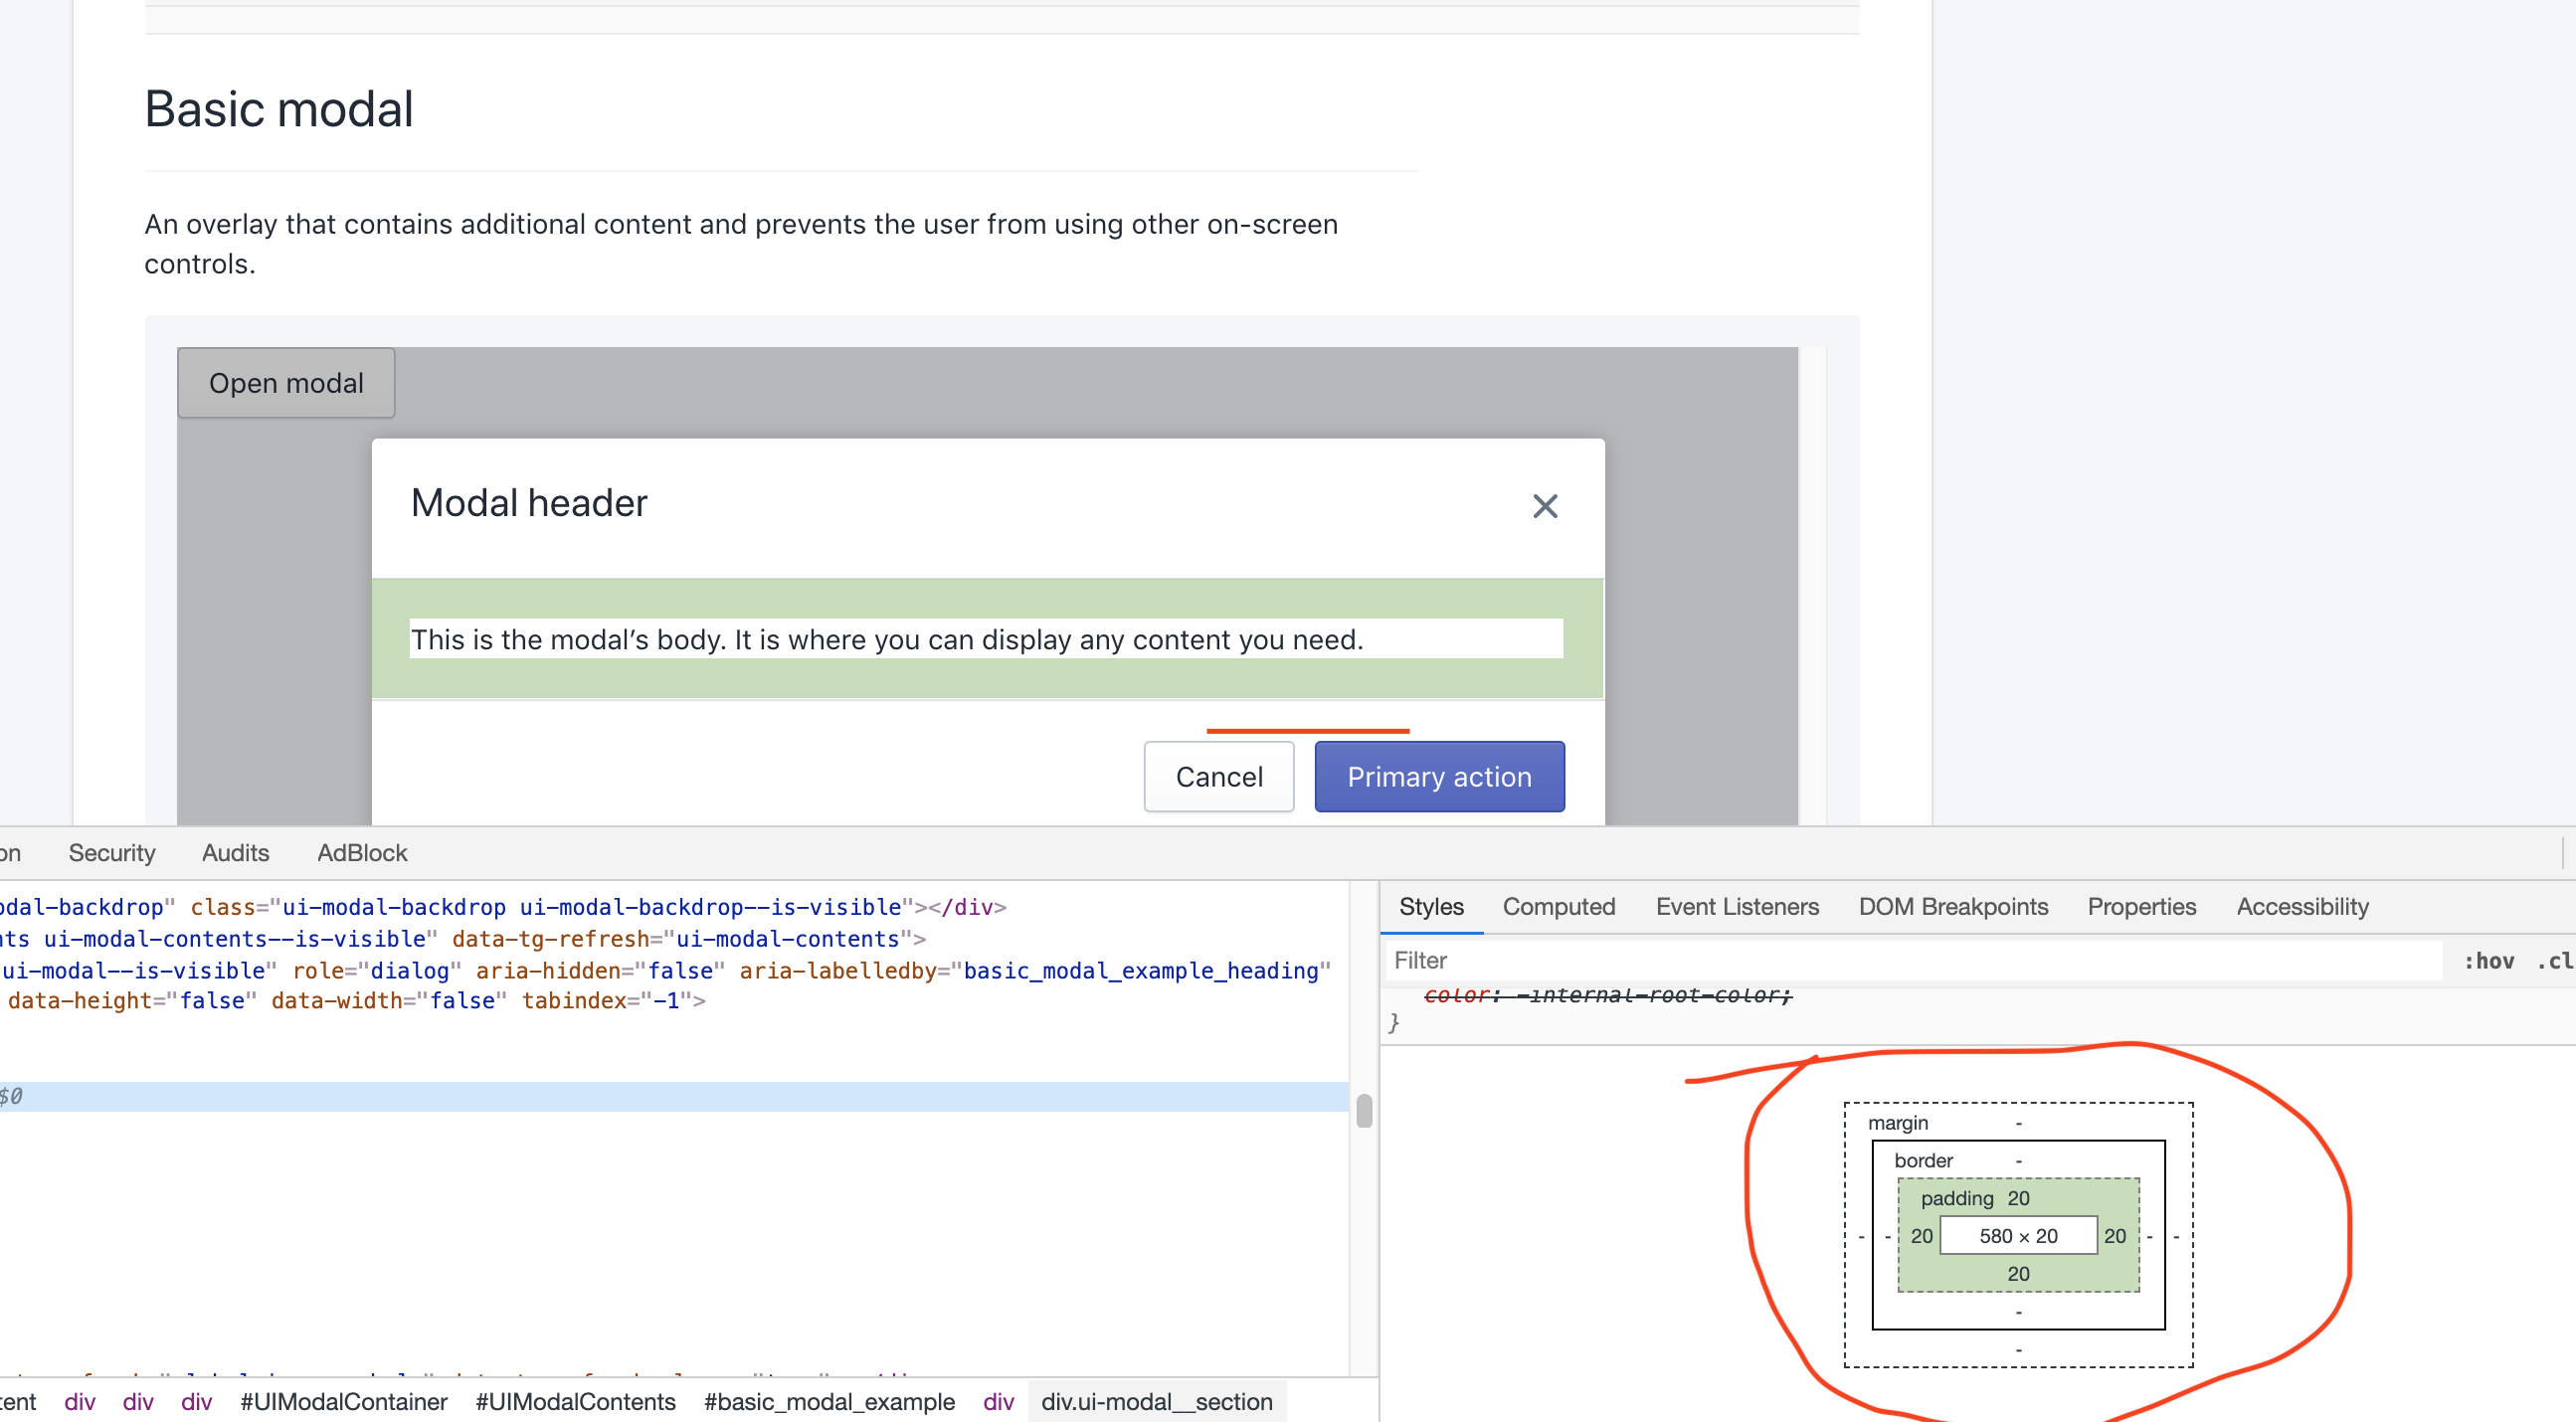This screenshot has height=1422, width=2576.
Task: Open the Event Listeners tab
Action: point(1737,906)
